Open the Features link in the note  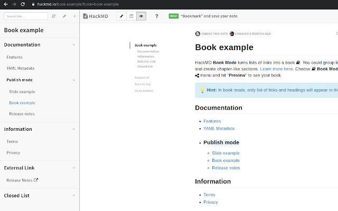click(x=212, y=121)
